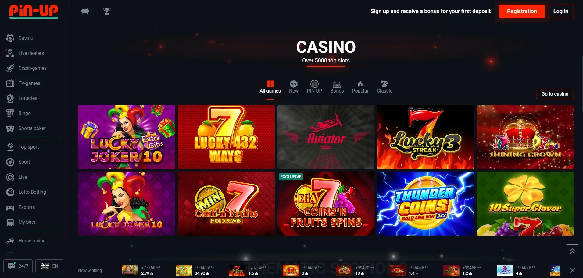
Task: Click the Registration button
Action: click(x=522, y=11)
